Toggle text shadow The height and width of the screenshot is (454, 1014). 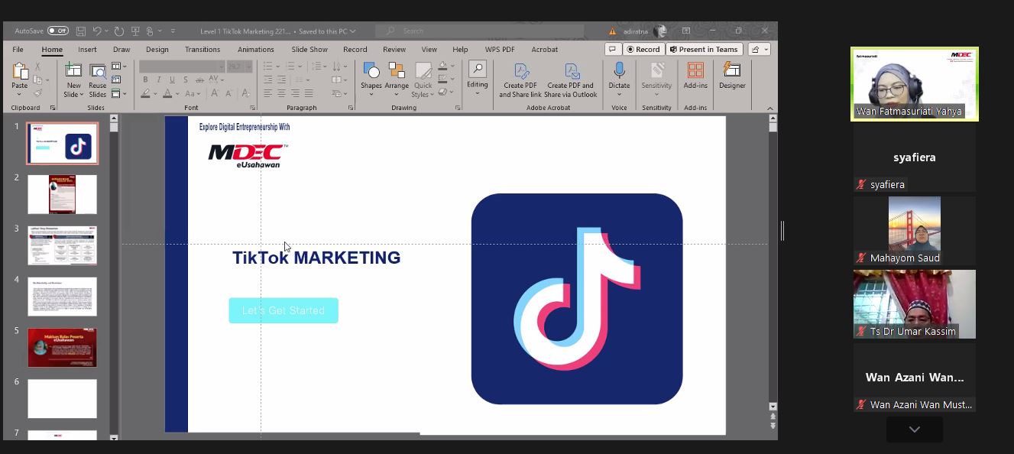pos(186,80)
